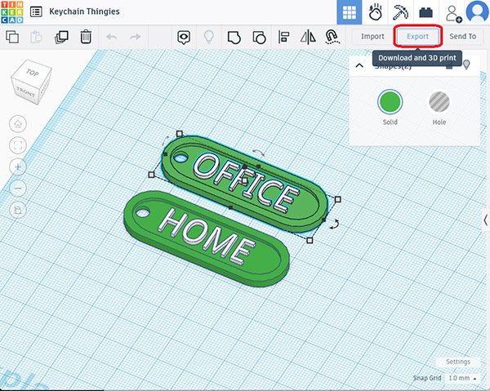Image resolution: width=490 pixels, height=391 pixels.
Task: Reset to Home view
Action: point(18,124)
